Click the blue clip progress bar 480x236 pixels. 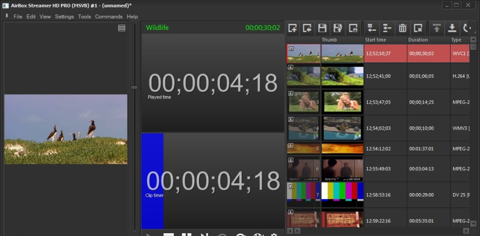click(152, 181)
